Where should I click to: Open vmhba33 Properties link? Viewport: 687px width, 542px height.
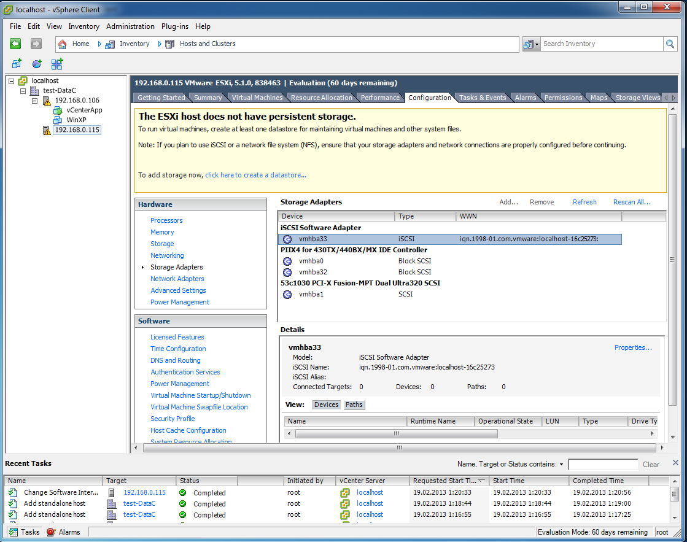(633, 347)
